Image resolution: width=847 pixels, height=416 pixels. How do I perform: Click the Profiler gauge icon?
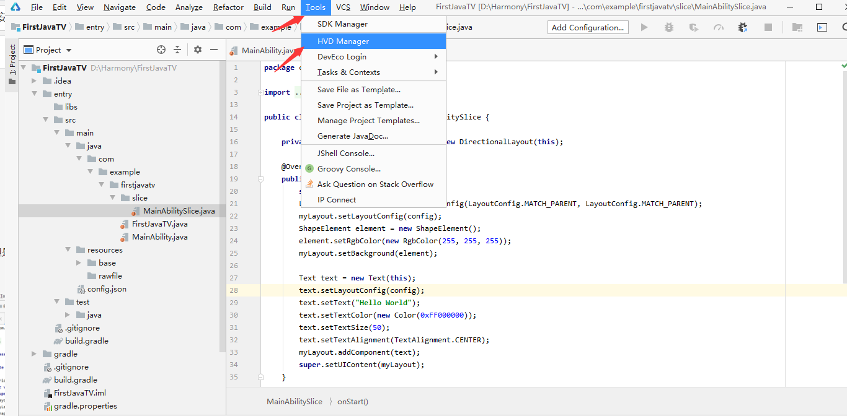coord(719,27)
